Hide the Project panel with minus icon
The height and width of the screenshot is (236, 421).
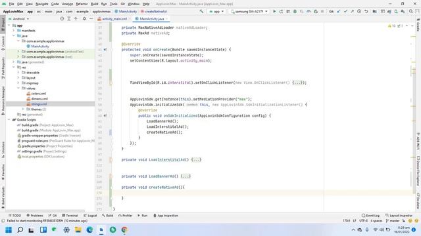(x=91, y=19)
